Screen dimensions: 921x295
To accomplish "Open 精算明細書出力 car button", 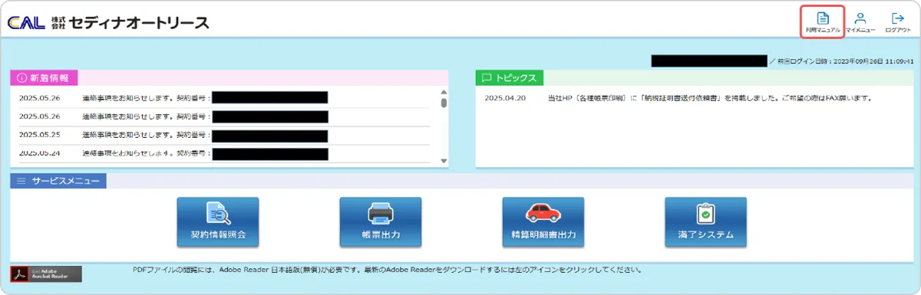I will coord(543,221).
